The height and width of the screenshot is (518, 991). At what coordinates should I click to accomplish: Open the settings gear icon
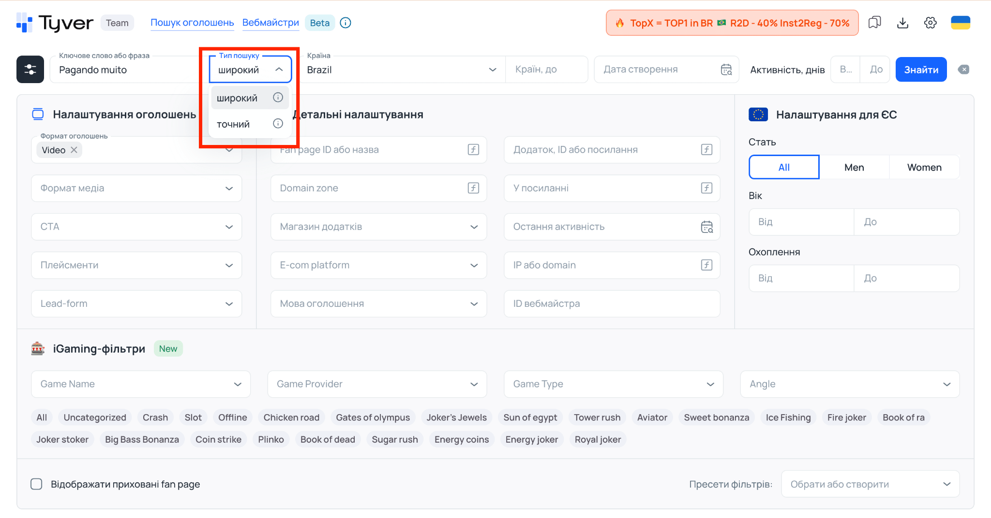[x=931, y=23]
